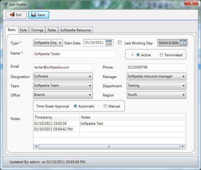Open the Timings tab
Screen dimensions: 201x170
click(37, 30)
